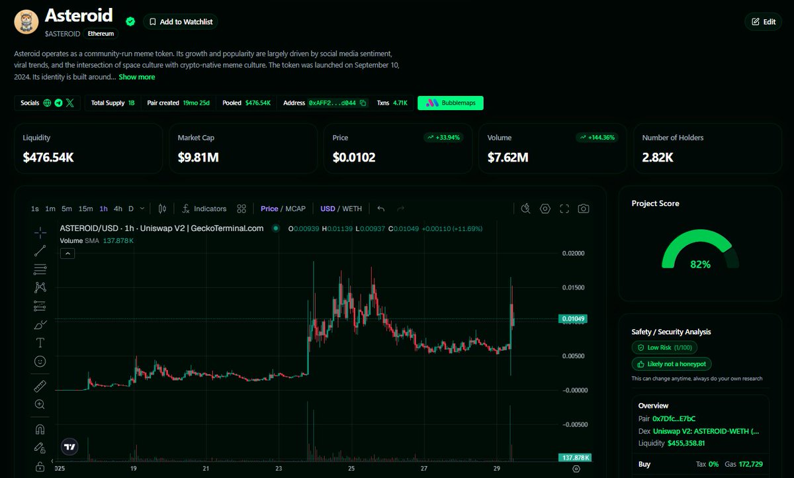
Task: Click the Edit button
Action: (x=763, y=22)
